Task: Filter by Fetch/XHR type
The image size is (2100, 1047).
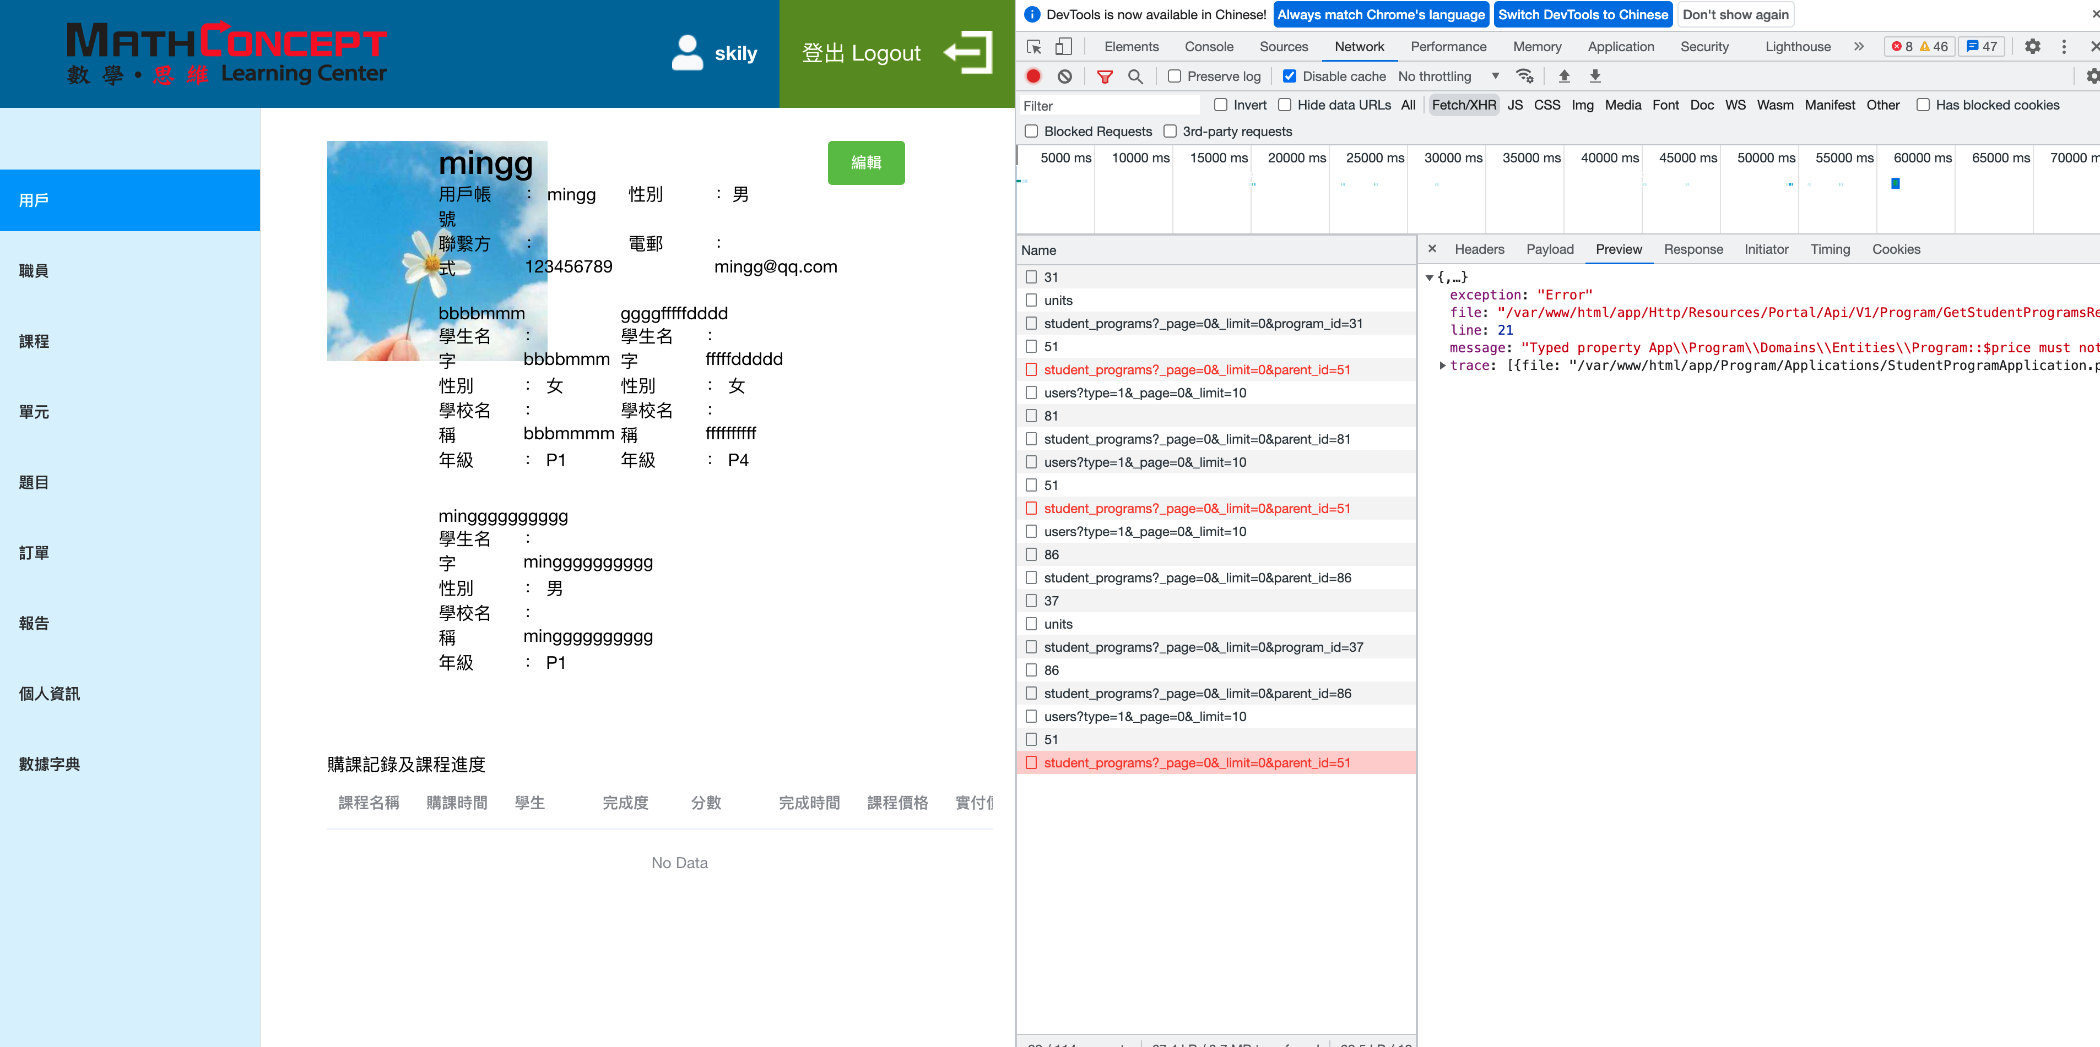Action: [x=1463, y=105]
